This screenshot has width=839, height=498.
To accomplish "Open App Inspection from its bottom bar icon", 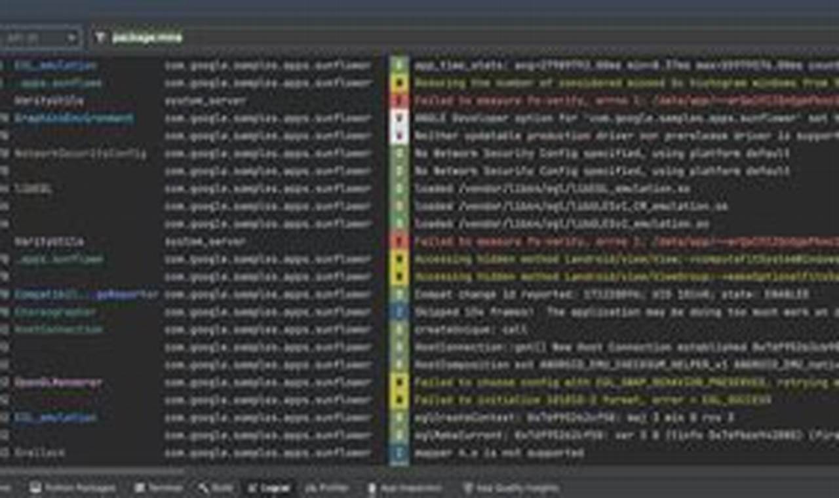I will click(x=372, y=488).
